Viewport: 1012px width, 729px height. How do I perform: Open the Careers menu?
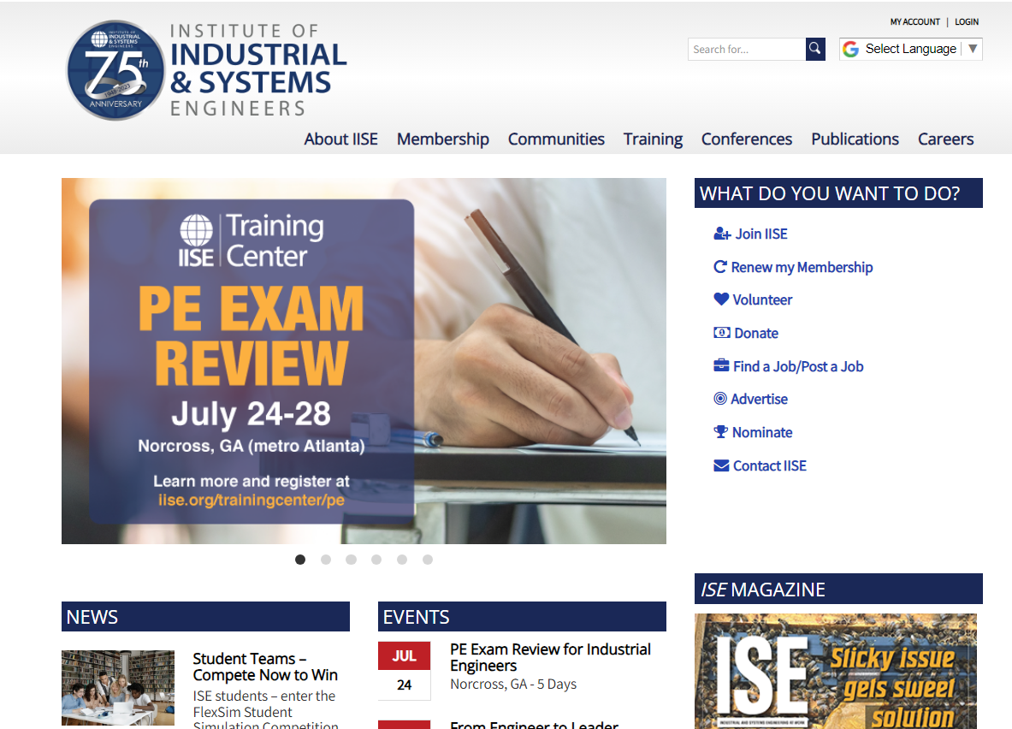[945, 139]
